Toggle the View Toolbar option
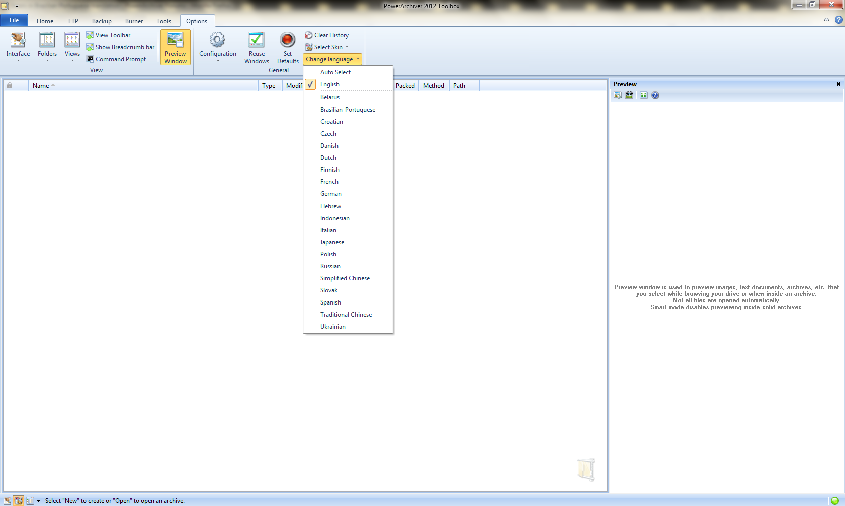The height and width of the screenshot is (506, 845). pyautogui.click(x=108, y=35)
